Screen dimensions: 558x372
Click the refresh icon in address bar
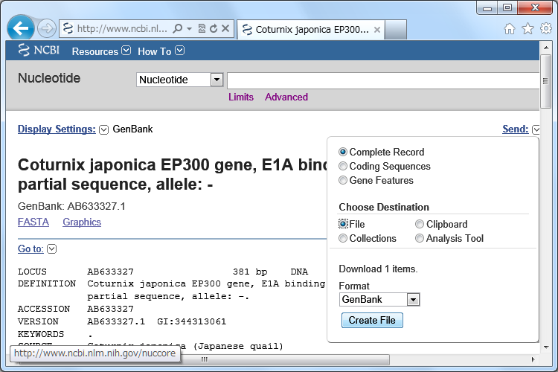213,29
